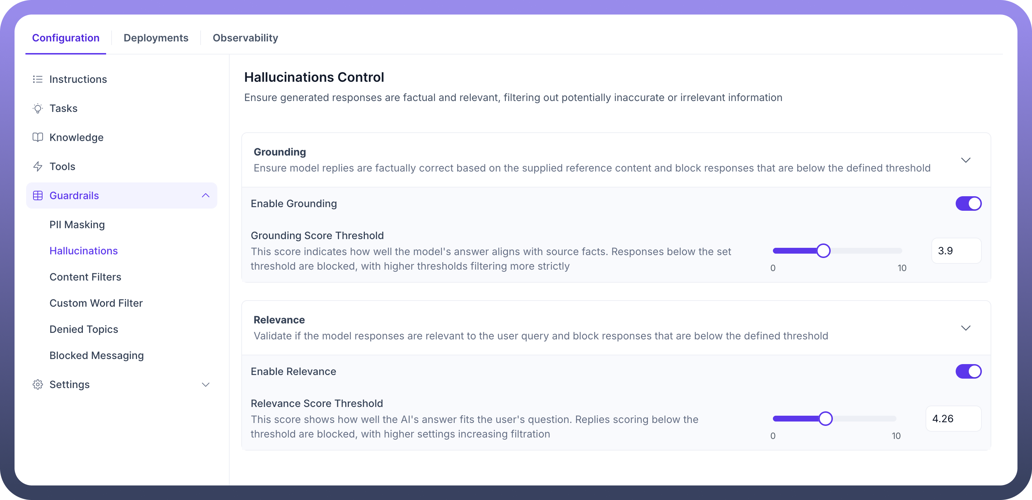The height and width of the screenshot is (500, 1032).
Task: Expand the Settings sidebar chevron
Action: [206, 384]
